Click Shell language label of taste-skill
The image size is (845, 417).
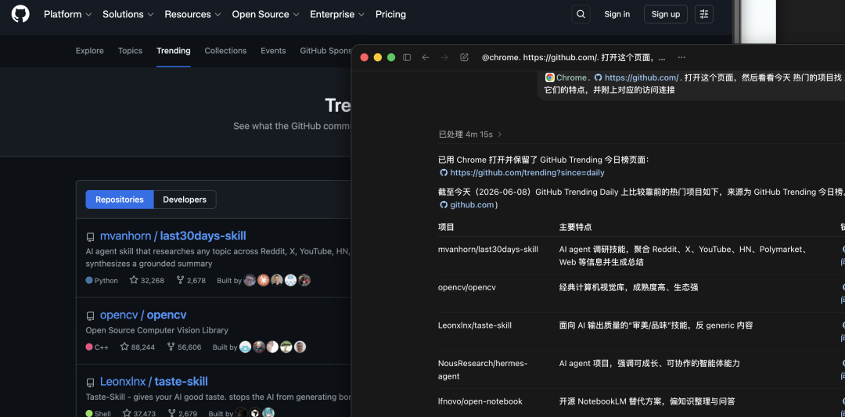click(98, 414)
